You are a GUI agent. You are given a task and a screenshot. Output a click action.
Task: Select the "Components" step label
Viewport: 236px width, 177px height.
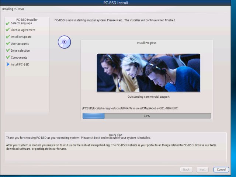point(19,58)
